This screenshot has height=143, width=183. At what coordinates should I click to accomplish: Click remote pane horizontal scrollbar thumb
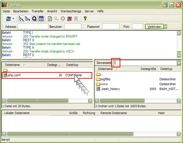[122, 100]
